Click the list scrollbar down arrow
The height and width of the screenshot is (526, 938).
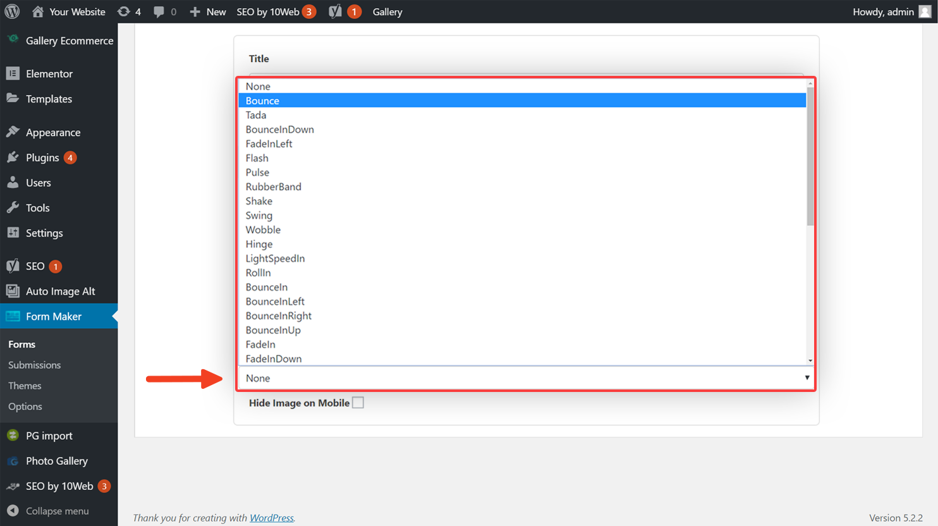(810, 360)
